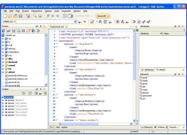Select the personnel root in Outline
The width and height of the screenshot is (187, 135).
tap(8, 97)
